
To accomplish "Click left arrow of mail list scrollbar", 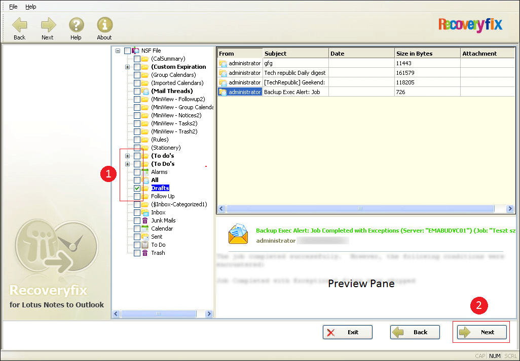I will point(221,208).
